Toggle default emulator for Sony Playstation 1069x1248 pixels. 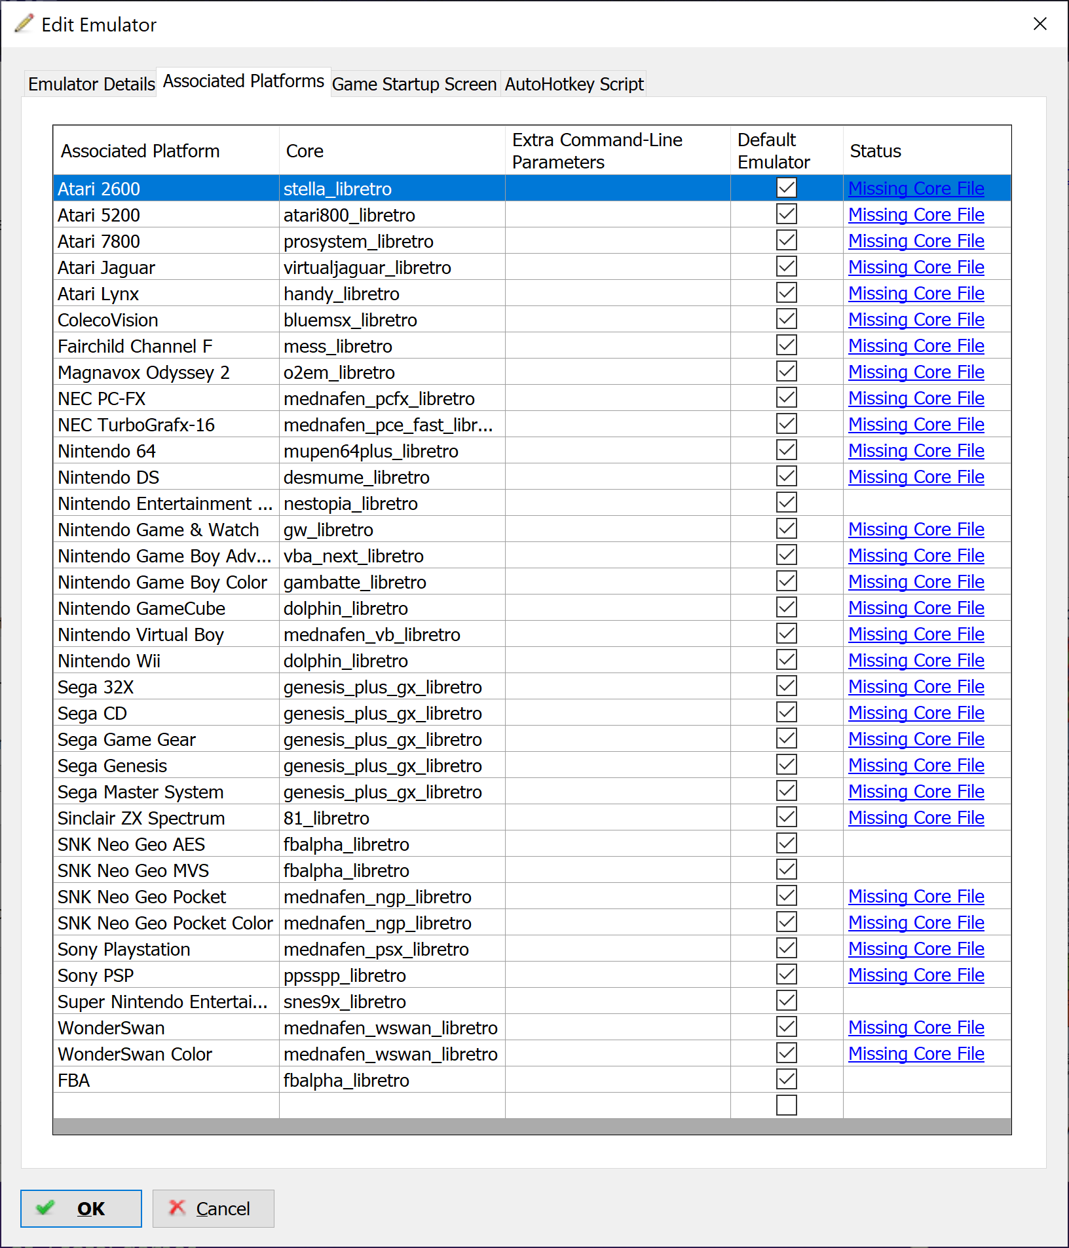tap(787, 948)
